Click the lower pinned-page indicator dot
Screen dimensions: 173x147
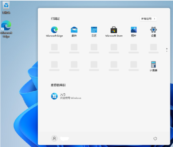click(167, 51)
